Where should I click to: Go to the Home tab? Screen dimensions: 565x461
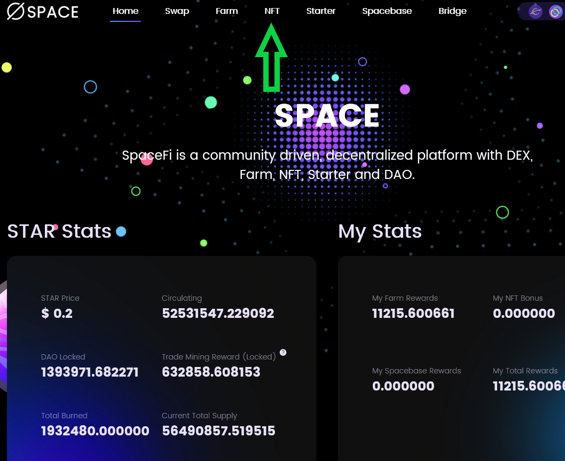point(125,11)
